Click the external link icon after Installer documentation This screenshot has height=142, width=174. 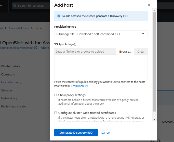(x=36, y=48)
